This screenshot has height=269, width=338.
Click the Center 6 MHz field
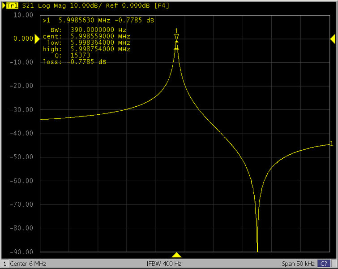click(x=28, y=264)
